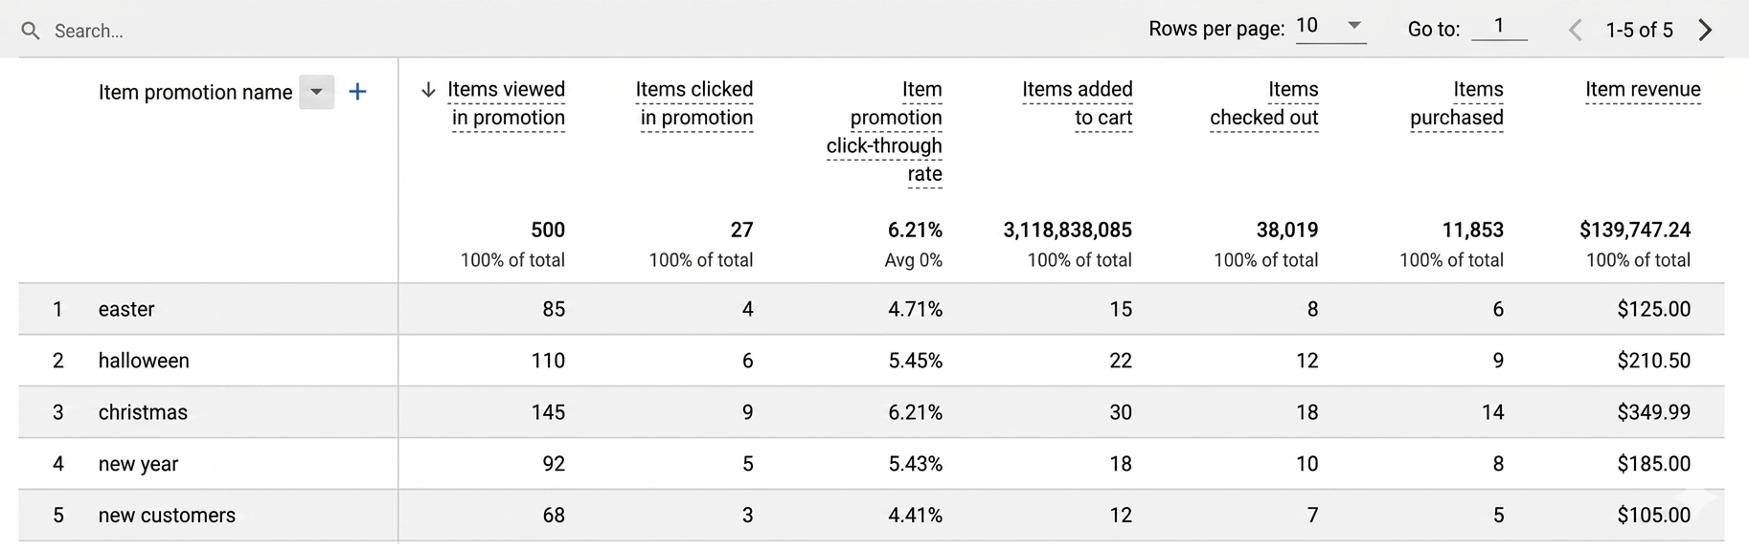Click the next page chevron

(1705, 30)
